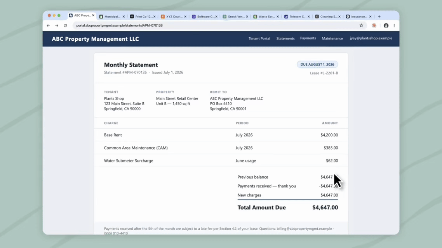Click the New charges label
442x248 pixels.
point(249,195)
